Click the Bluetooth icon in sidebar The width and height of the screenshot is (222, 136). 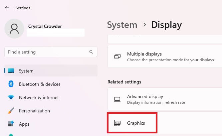(x=11, y=84)
